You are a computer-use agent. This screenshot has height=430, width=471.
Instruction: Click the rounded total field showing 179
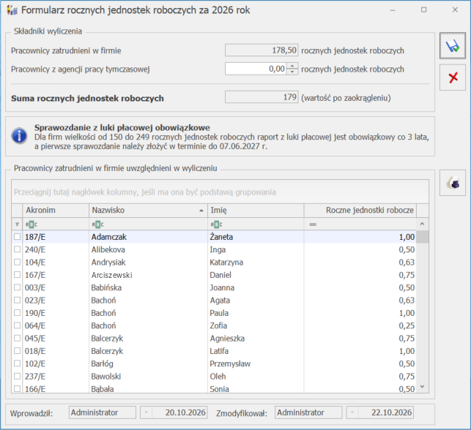pos(262,97)
